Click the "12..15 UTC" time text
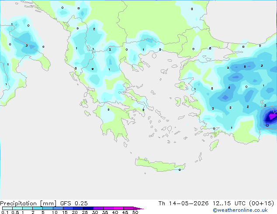 click(x=229, y=204)
